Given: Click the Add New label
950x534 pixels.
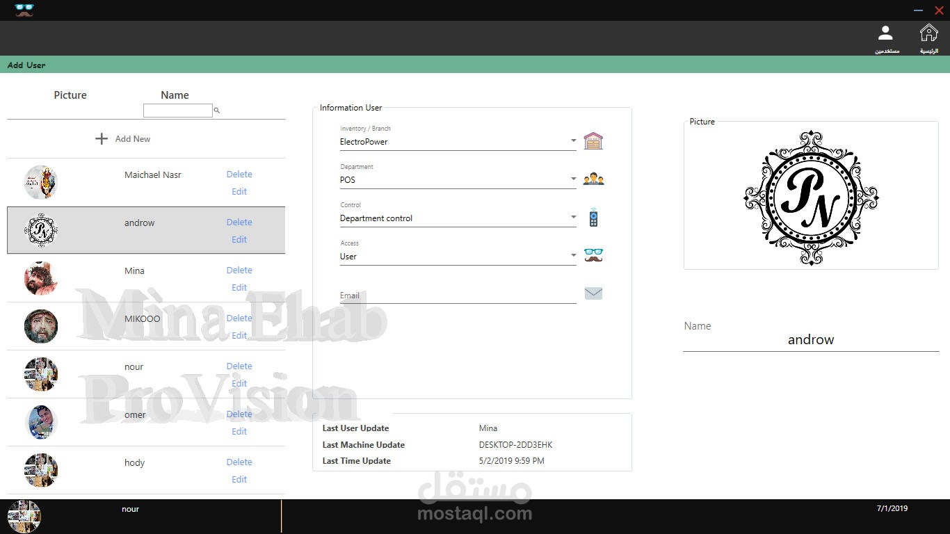Looking at the screenshot, I should (133, 139).
